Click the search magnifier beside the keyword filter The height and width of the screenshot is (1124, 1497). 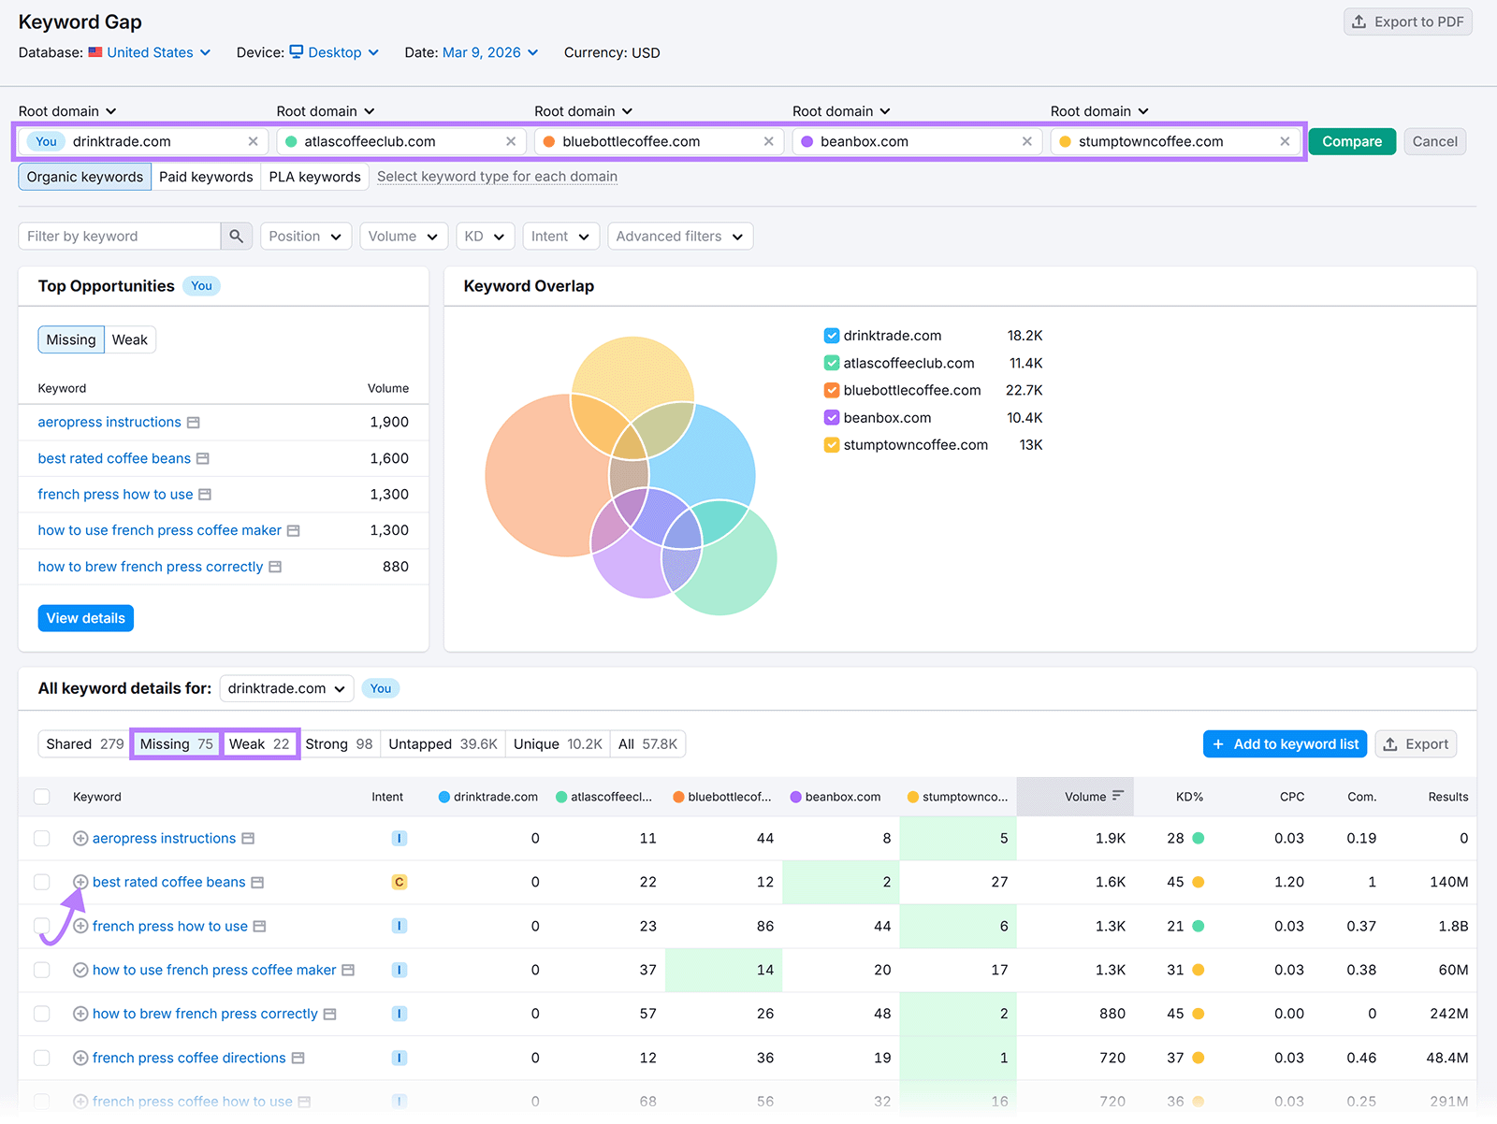(x=237, y=236)
